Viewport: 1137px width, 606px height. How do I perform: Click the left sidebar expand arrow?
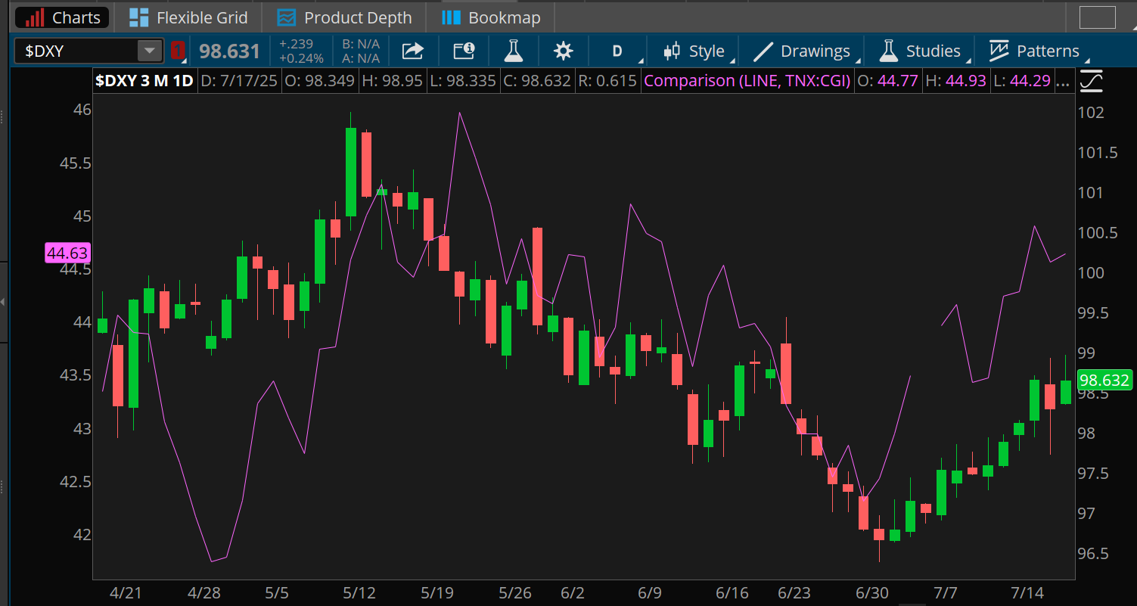tap(3, 302)
